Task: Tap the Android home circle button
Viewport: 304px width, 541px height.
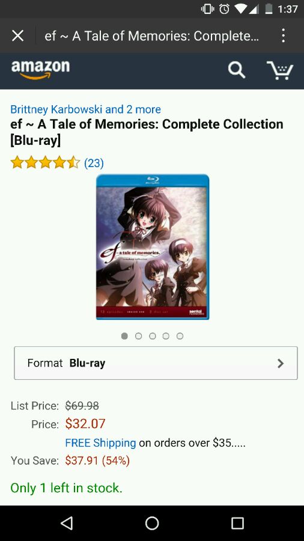Action: [152, 523]
